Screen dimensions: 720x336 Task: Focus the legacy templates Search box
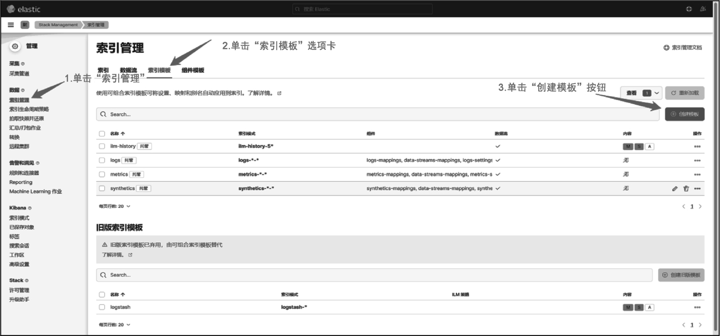[374, 275]
